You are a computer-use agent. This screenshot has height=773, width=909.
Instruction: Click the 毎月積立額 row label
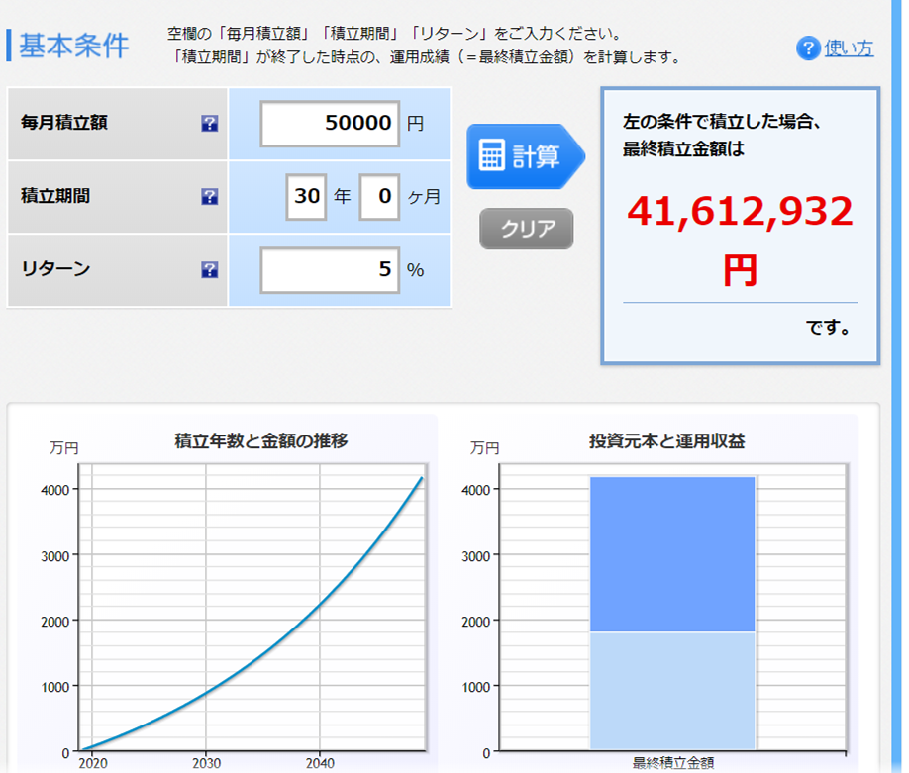pos(64,123)
